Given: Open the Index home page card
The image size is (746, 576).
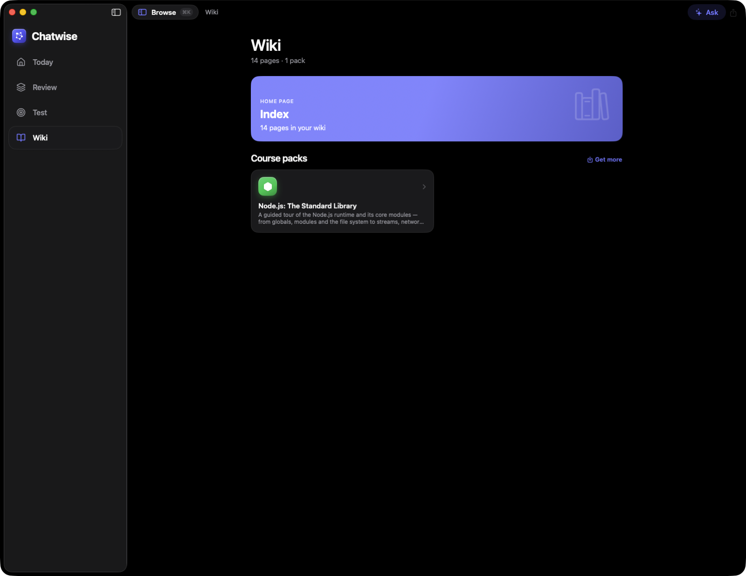Looking at the screenshot, I should [436, 109].
